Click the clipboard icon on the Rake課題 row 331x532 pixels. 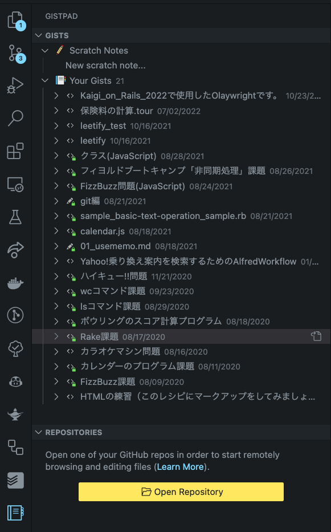316,336
